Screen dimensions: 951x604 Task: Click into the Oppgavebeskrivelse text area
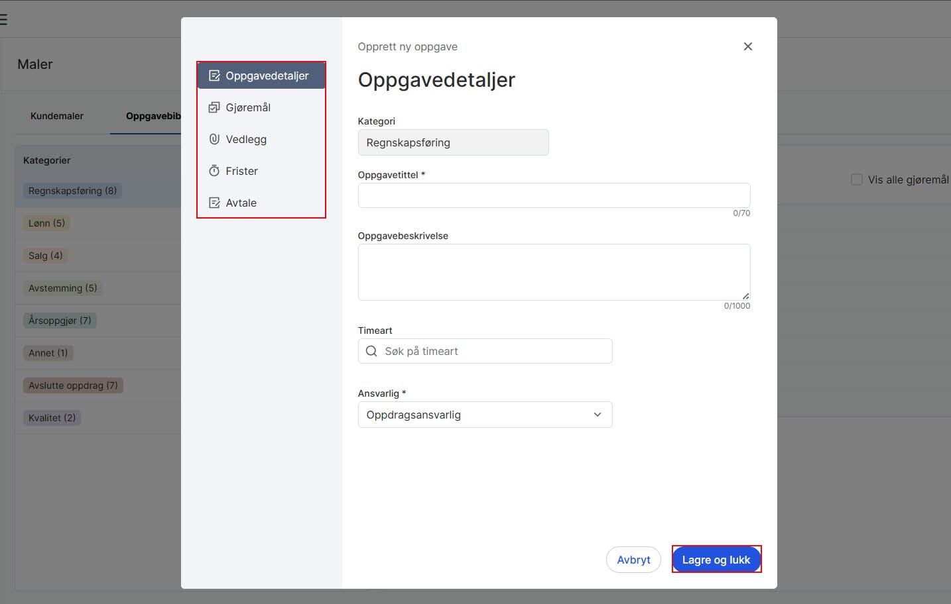tap(554, 272)
